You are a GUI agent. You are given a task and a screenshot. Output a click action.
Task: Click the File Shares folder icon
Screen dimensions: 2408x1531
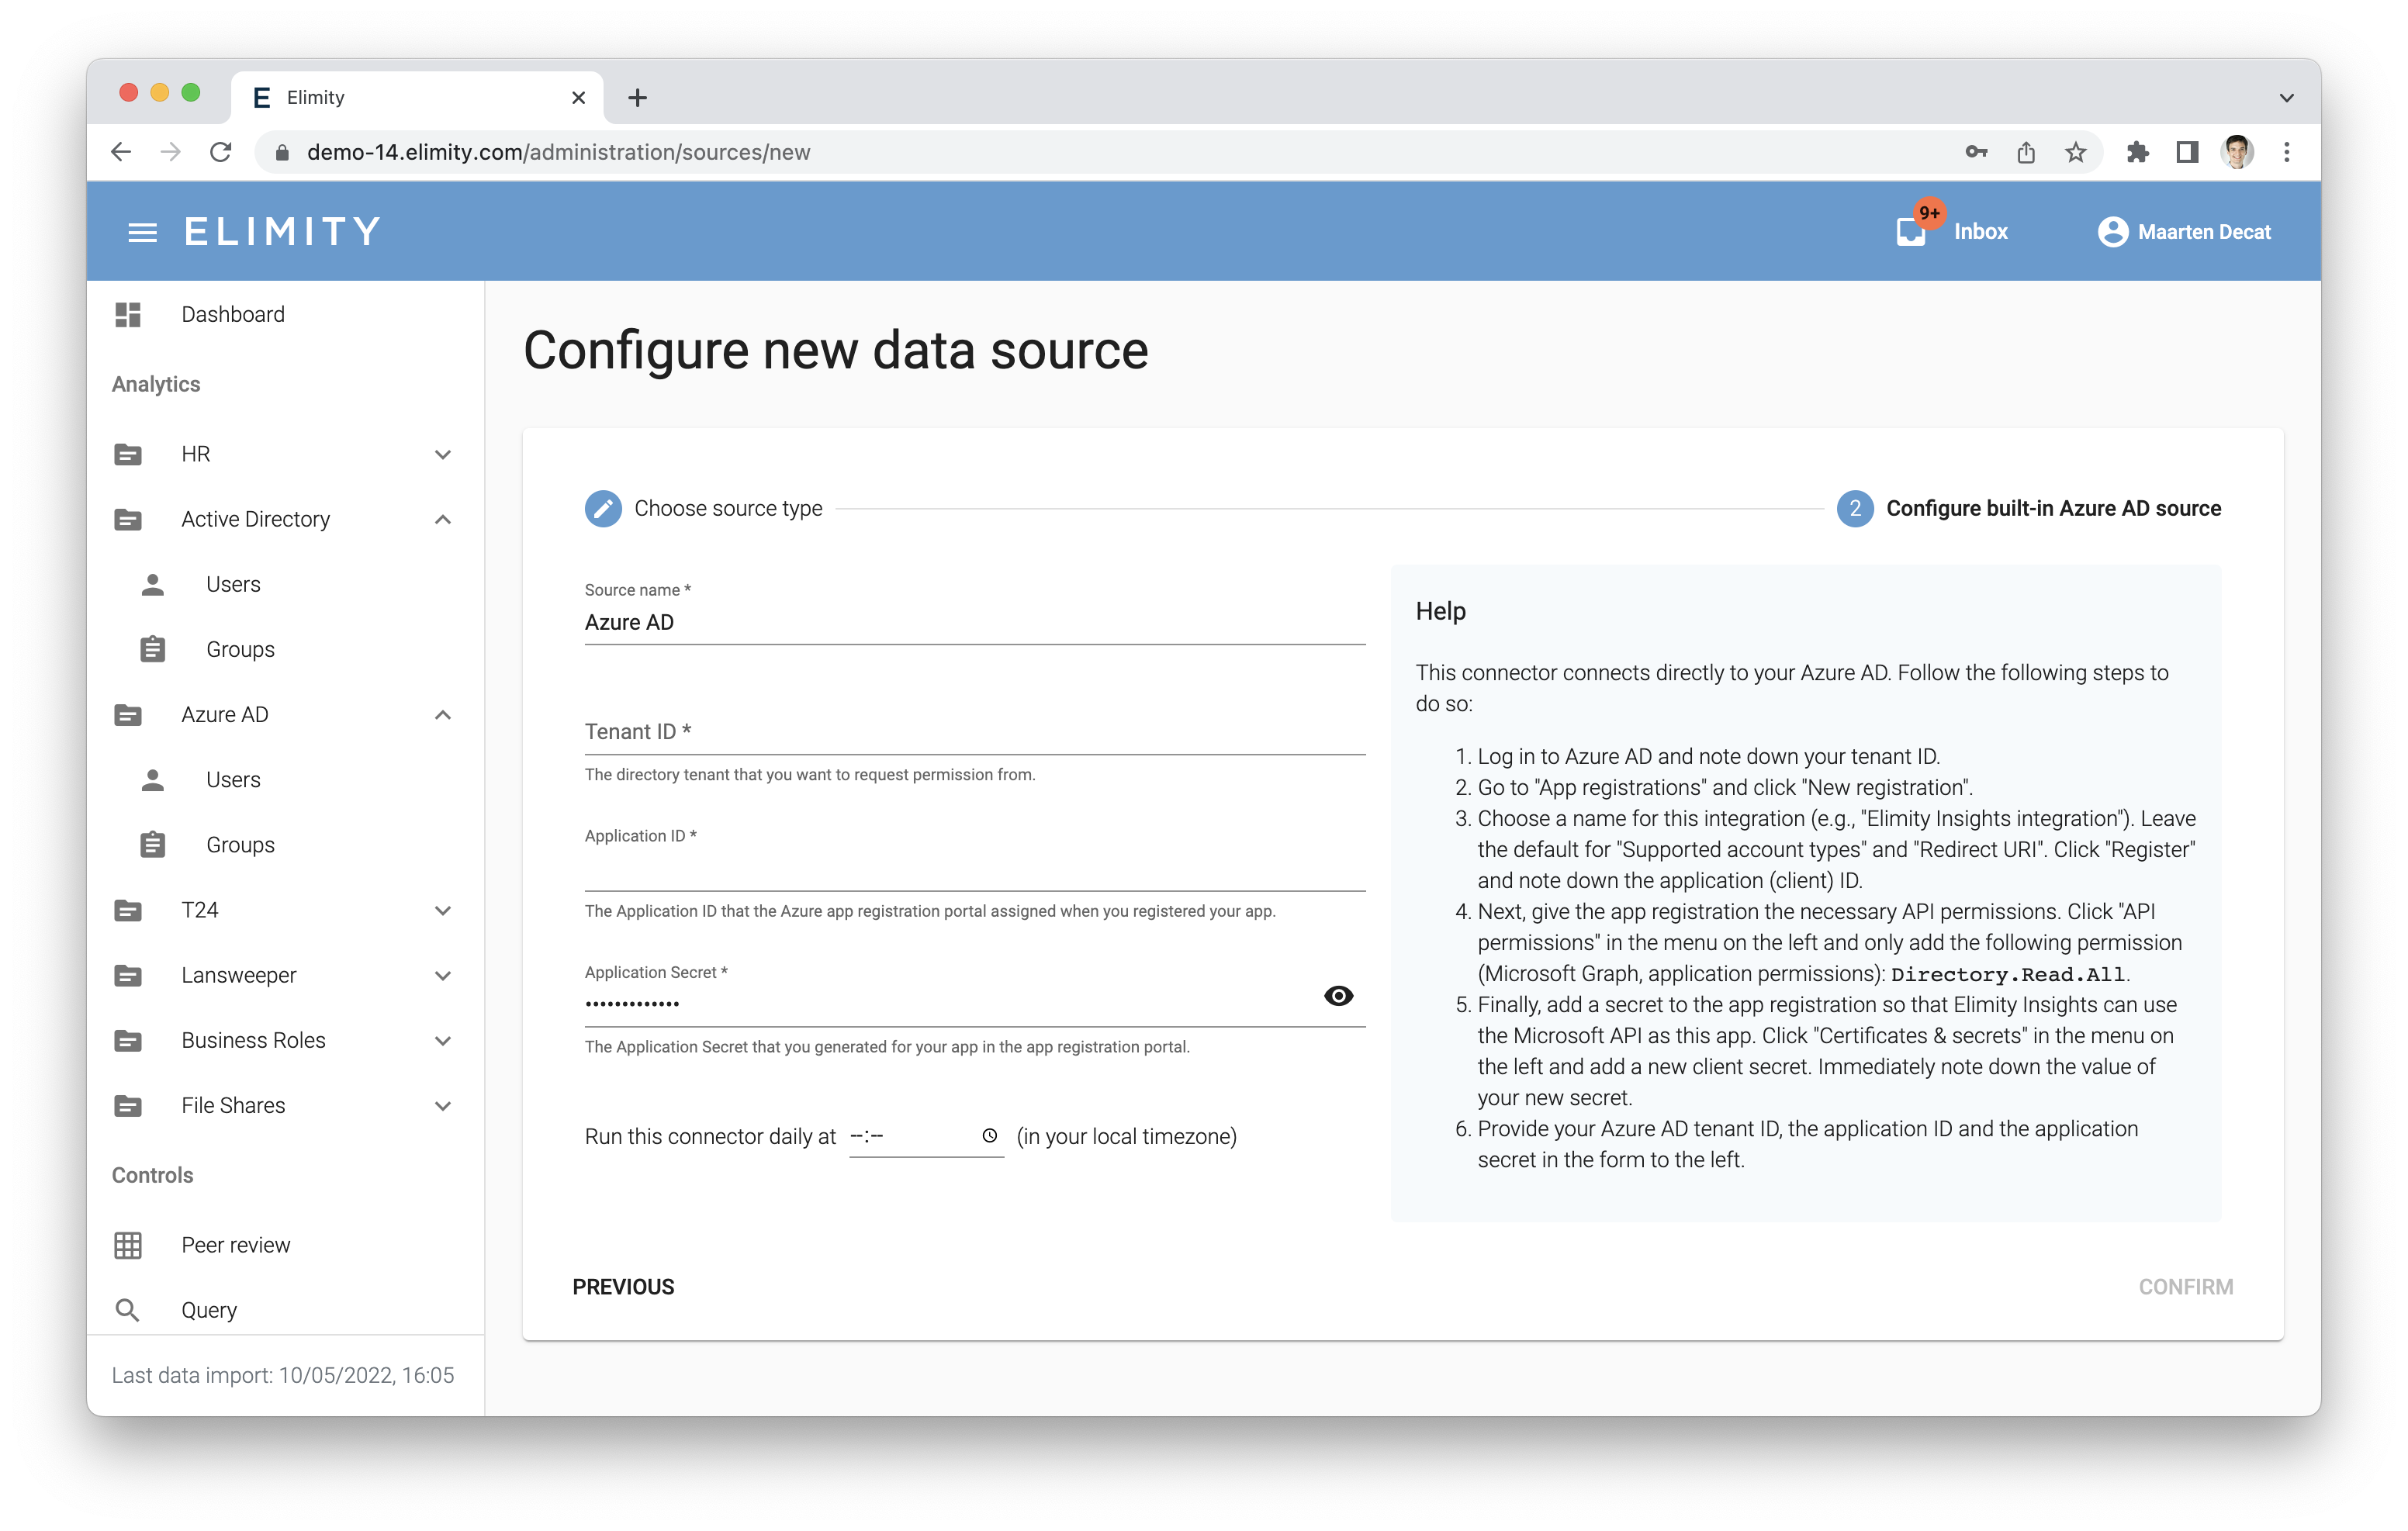tap(128, 1105)
